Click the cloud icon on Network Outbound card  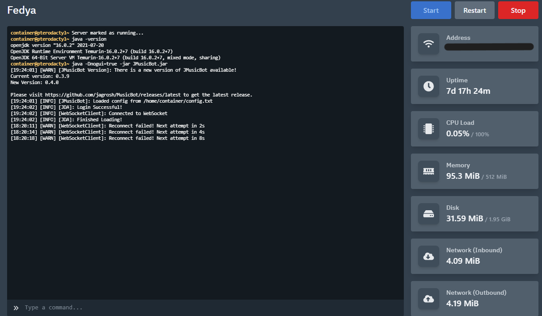[428, 299]
